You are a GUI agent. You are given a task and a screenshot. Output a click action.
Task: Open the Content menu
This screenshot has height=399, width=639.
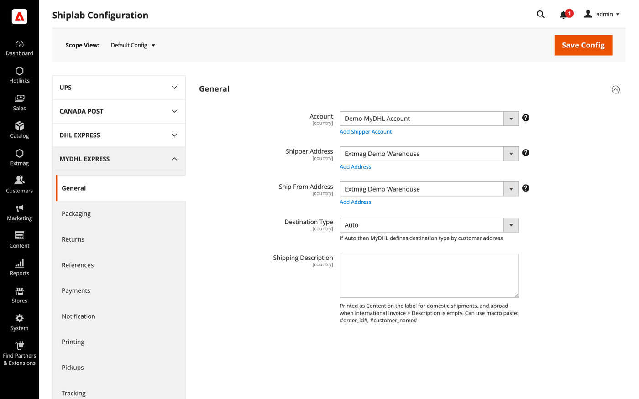(x=19, y=240)
